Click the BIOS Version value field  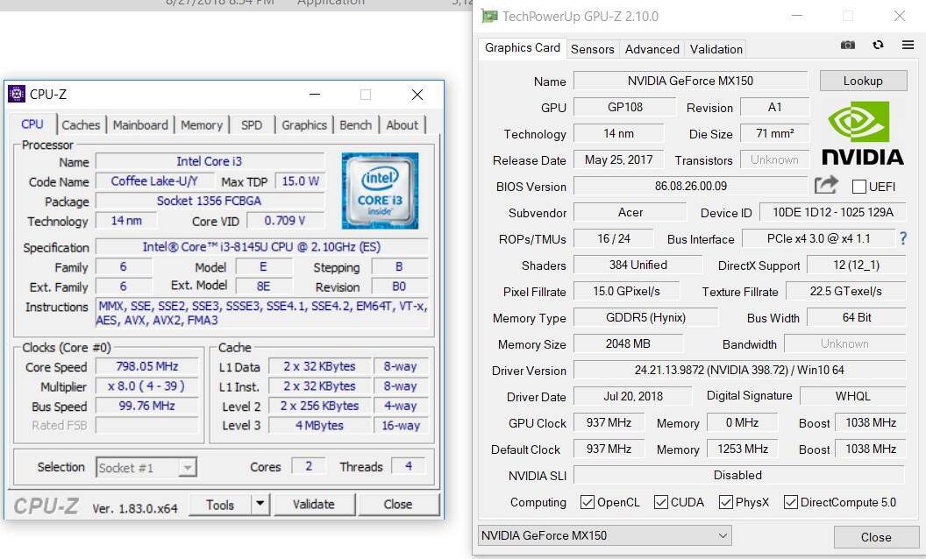(690, 187)
